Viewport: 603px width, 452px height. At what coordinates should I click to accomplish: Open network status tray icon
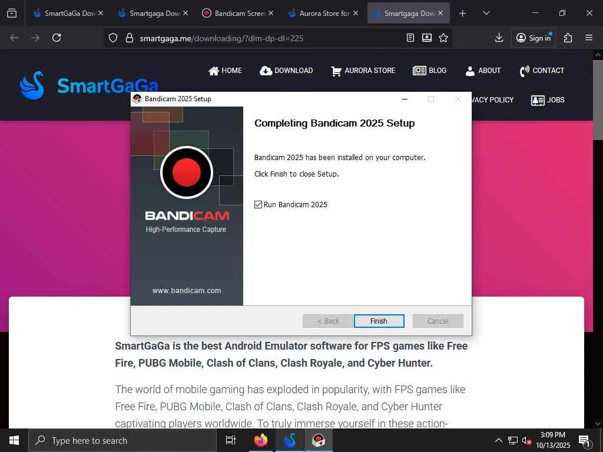point(513,440)
